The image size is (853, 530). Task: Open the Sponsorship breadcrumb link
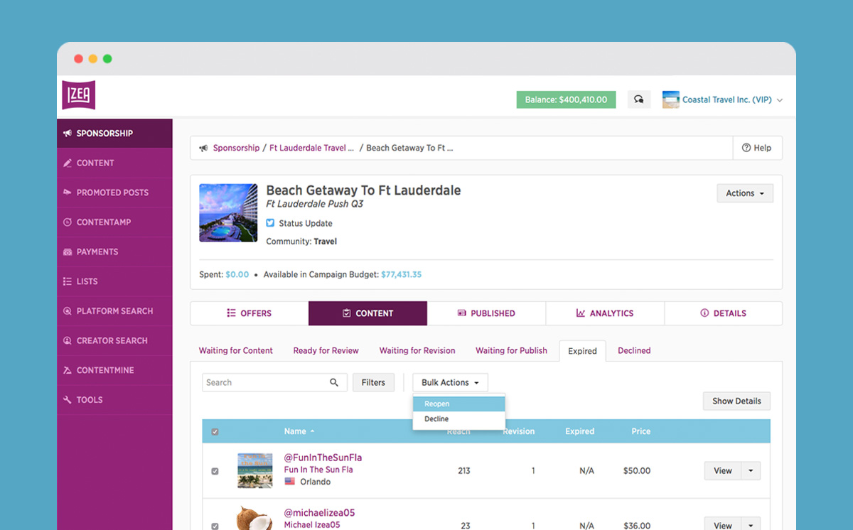coord(236,148)
